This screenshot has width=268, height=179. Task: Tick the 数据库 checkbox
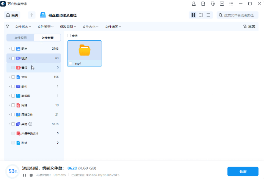[x=13, y=96]
